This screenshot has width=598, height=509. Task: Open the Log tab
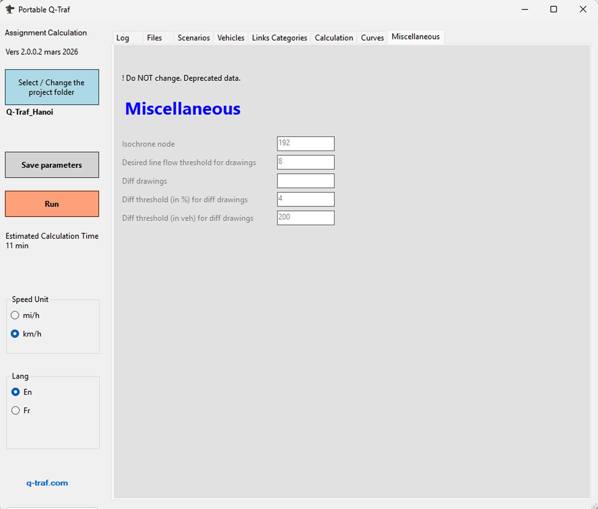point(123,38)
